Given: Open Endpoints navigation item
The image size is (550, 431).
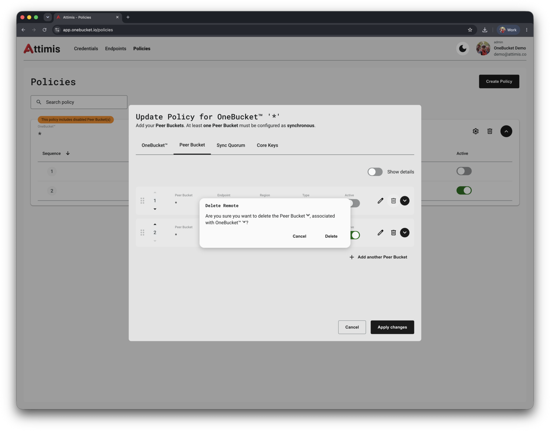Looking at the screenshot, I should click(x=115, y=49).
